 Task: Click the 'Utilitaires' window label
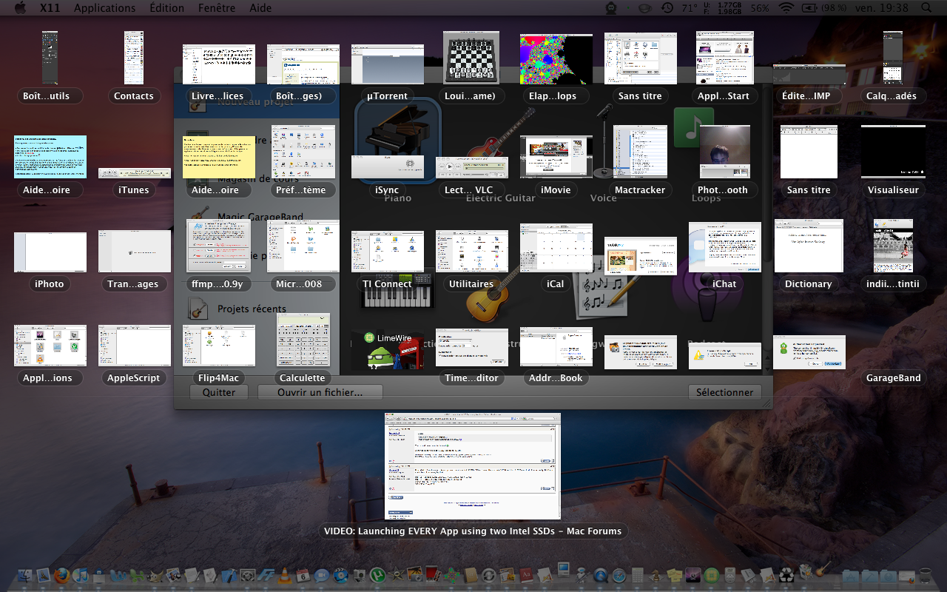pyautogui.click(x=471, y=284)
